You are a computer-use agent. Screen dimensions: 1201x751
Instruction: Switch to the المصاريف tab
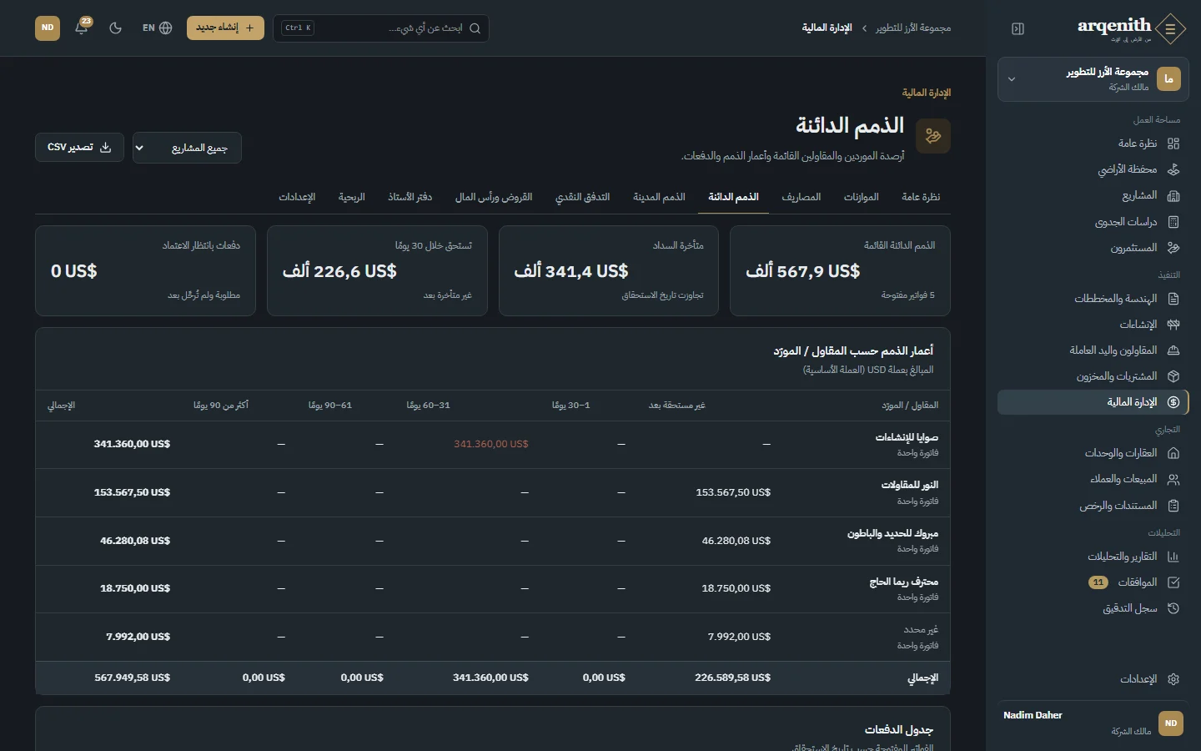tap(801, 197)
